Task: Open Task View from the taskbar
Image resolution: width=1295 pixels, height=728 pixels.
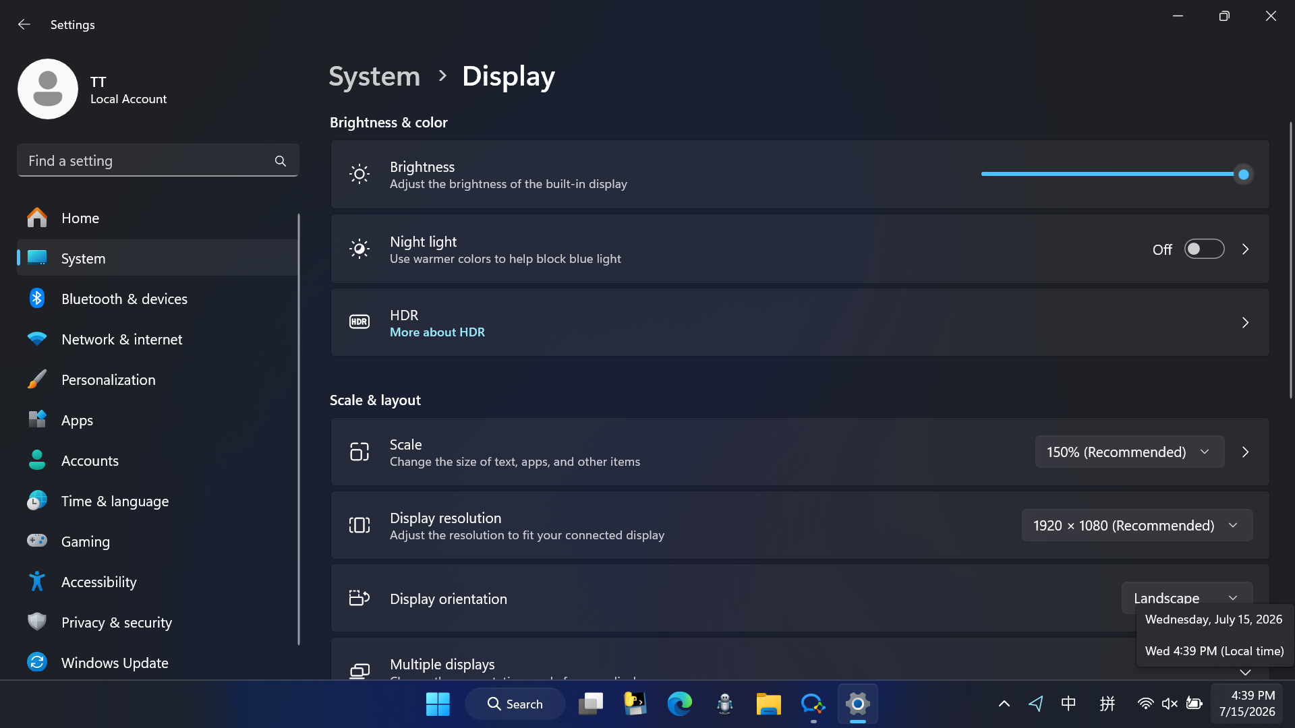Action: tap(591, 704)
